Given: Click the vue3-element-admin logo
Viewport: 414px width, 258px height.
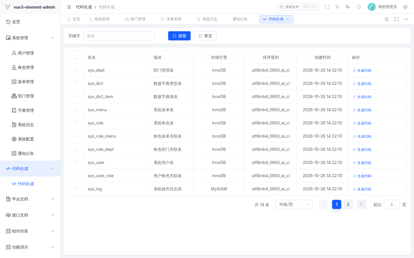Looking at the screenshot, I should 8,7.
